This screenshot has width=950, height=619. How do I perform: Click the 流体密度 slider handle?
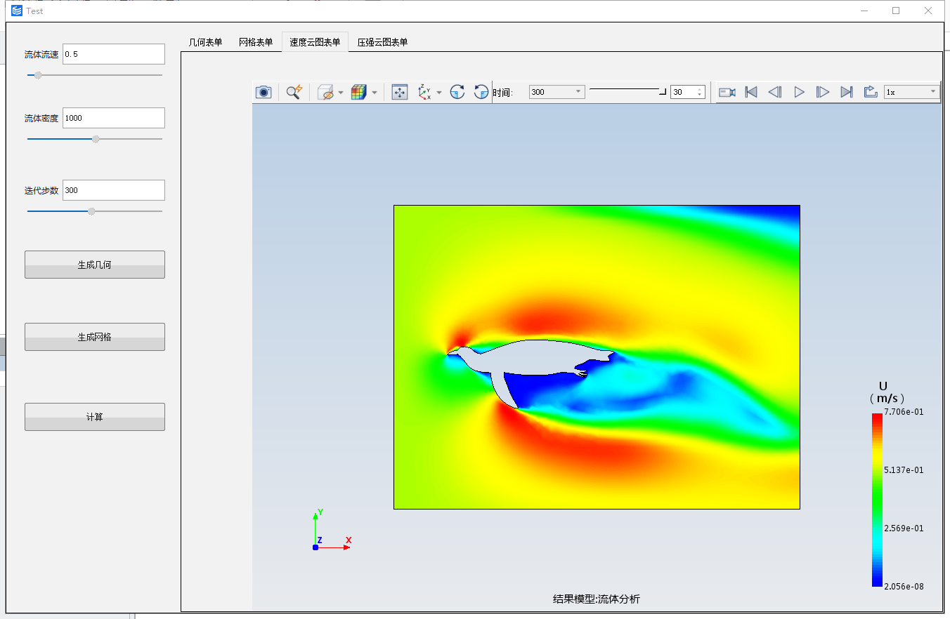click(96, 139)
